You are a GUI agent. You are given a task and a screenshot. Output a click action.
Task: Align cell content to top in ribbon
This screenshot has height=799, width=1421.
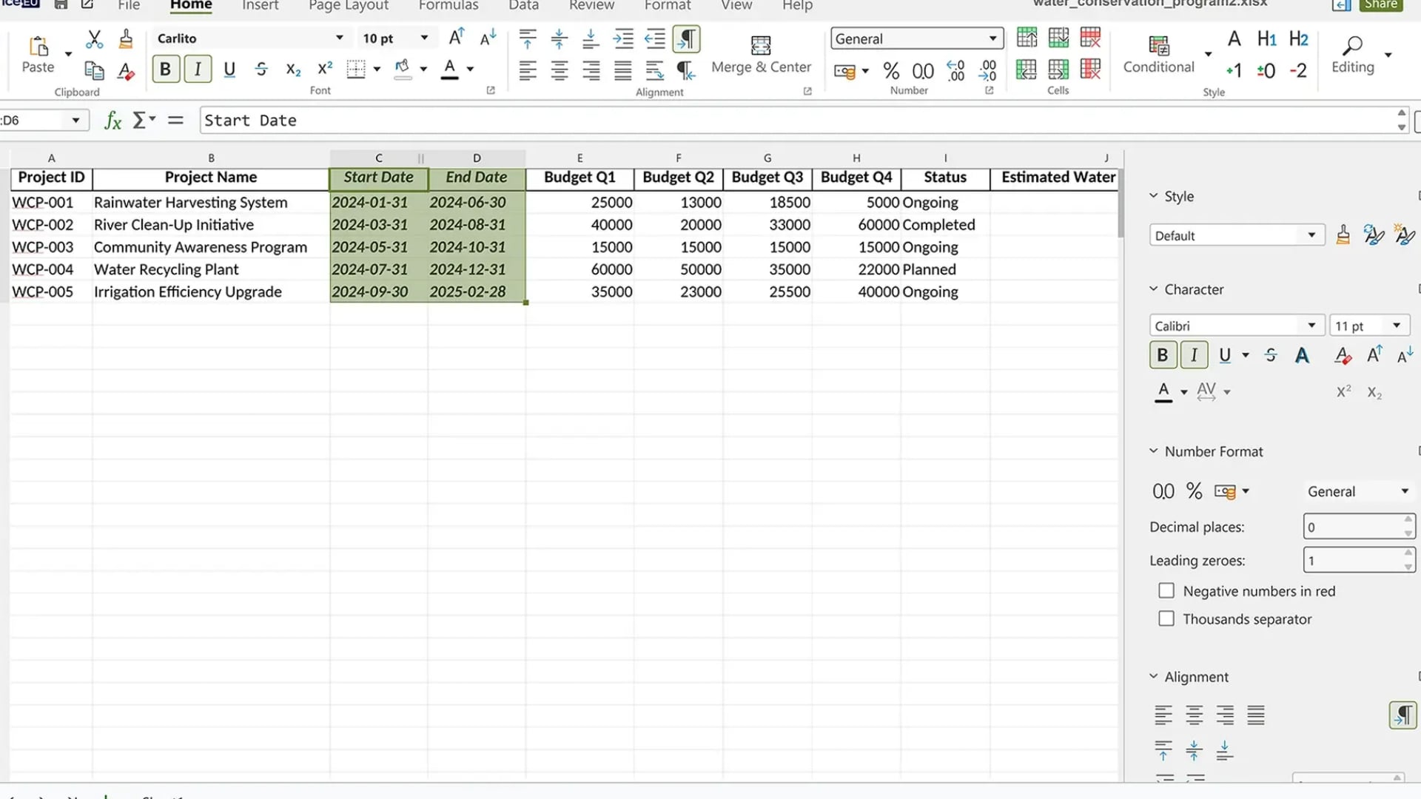[x=528, y=38]
